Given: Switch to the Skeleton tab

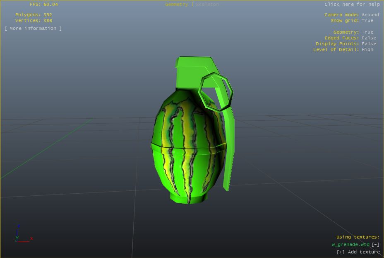Looking at the screenshot, I should tap(207, 5).
